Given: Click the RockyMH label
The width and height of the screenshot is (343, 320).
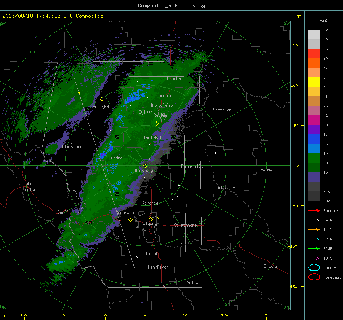Looking at the screenshot, I should pyautogui.click(x=101, y=107).
